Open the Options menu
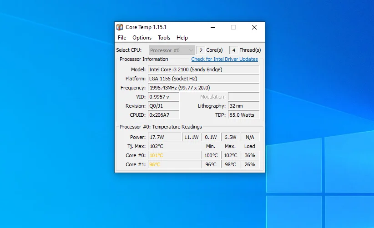This screenshot has width=374, height=228. click(x=142, y=38)
